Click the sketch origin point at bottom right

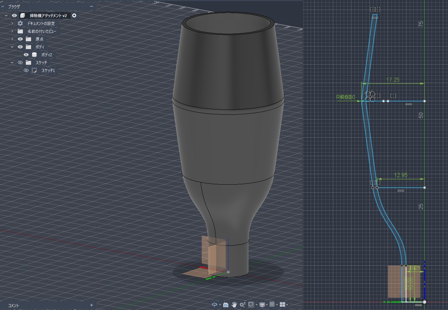pyautogui.click(x=424, y=302)
